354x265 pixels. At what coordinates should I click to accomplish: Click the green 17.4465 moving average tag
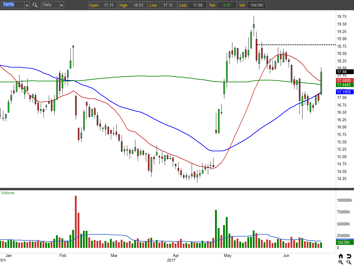coord(344,85)
